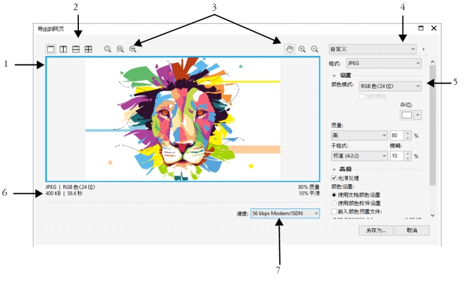Screen dimensions: 469x281
Task: Switch to two vertical previews layout
Action: click(x=63, y=49)
